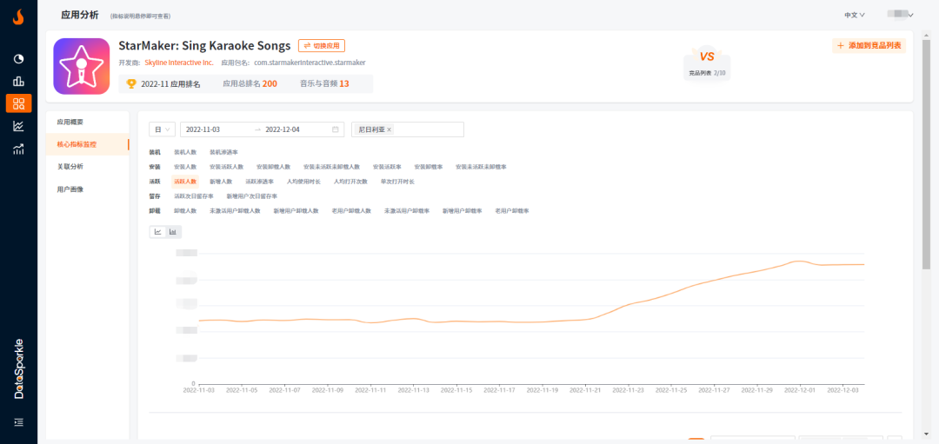Switch to bar chart view
Viewport: 939px width, 444px height.
click(x=173, y=231)
